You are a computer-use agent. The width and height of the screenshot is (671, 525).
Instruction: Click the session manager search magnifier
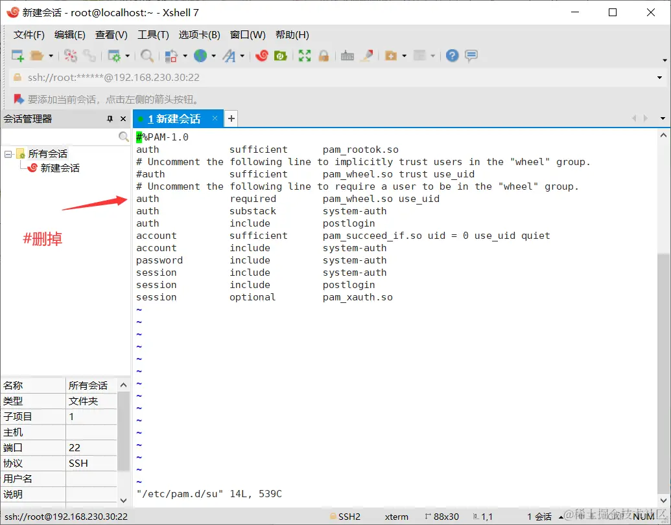(124, 137)
